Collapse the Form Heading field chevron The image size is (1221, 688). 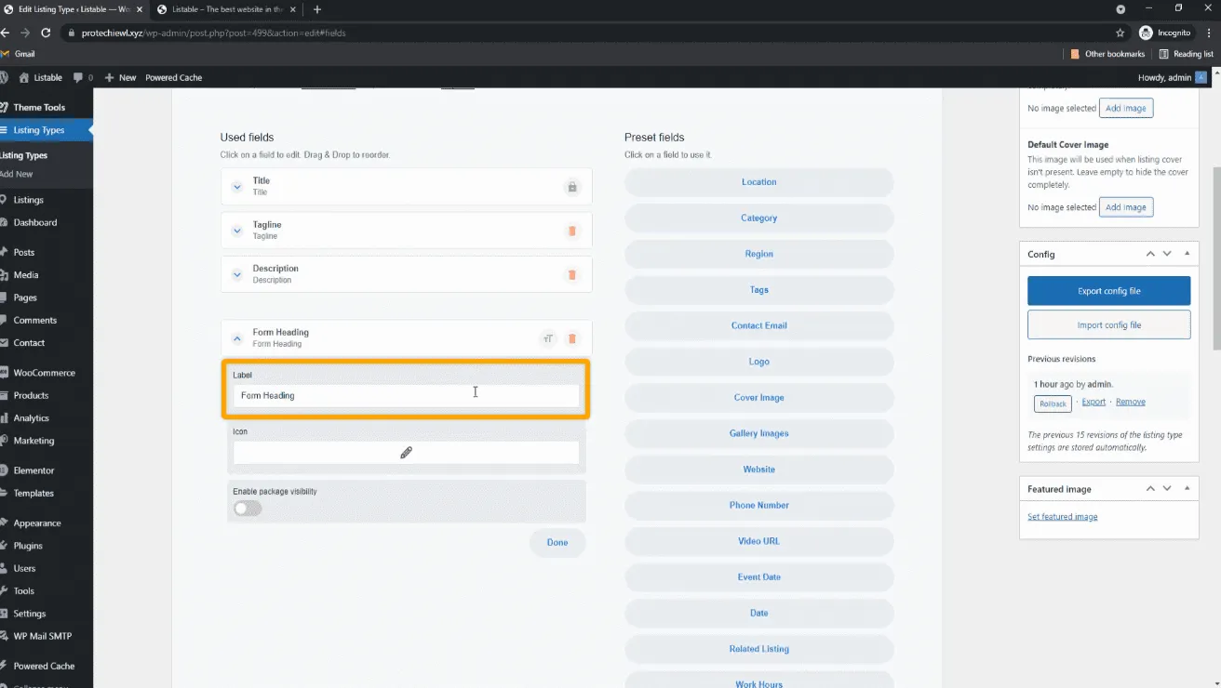tap(237, 338)
